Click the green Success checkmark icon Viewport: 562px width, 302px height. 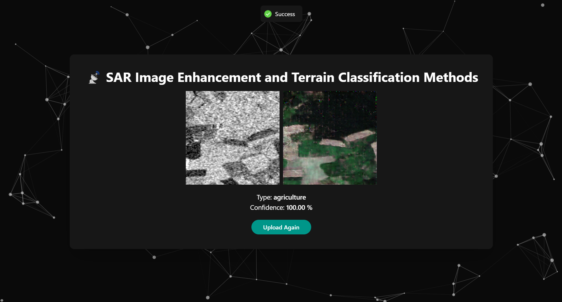268,14
